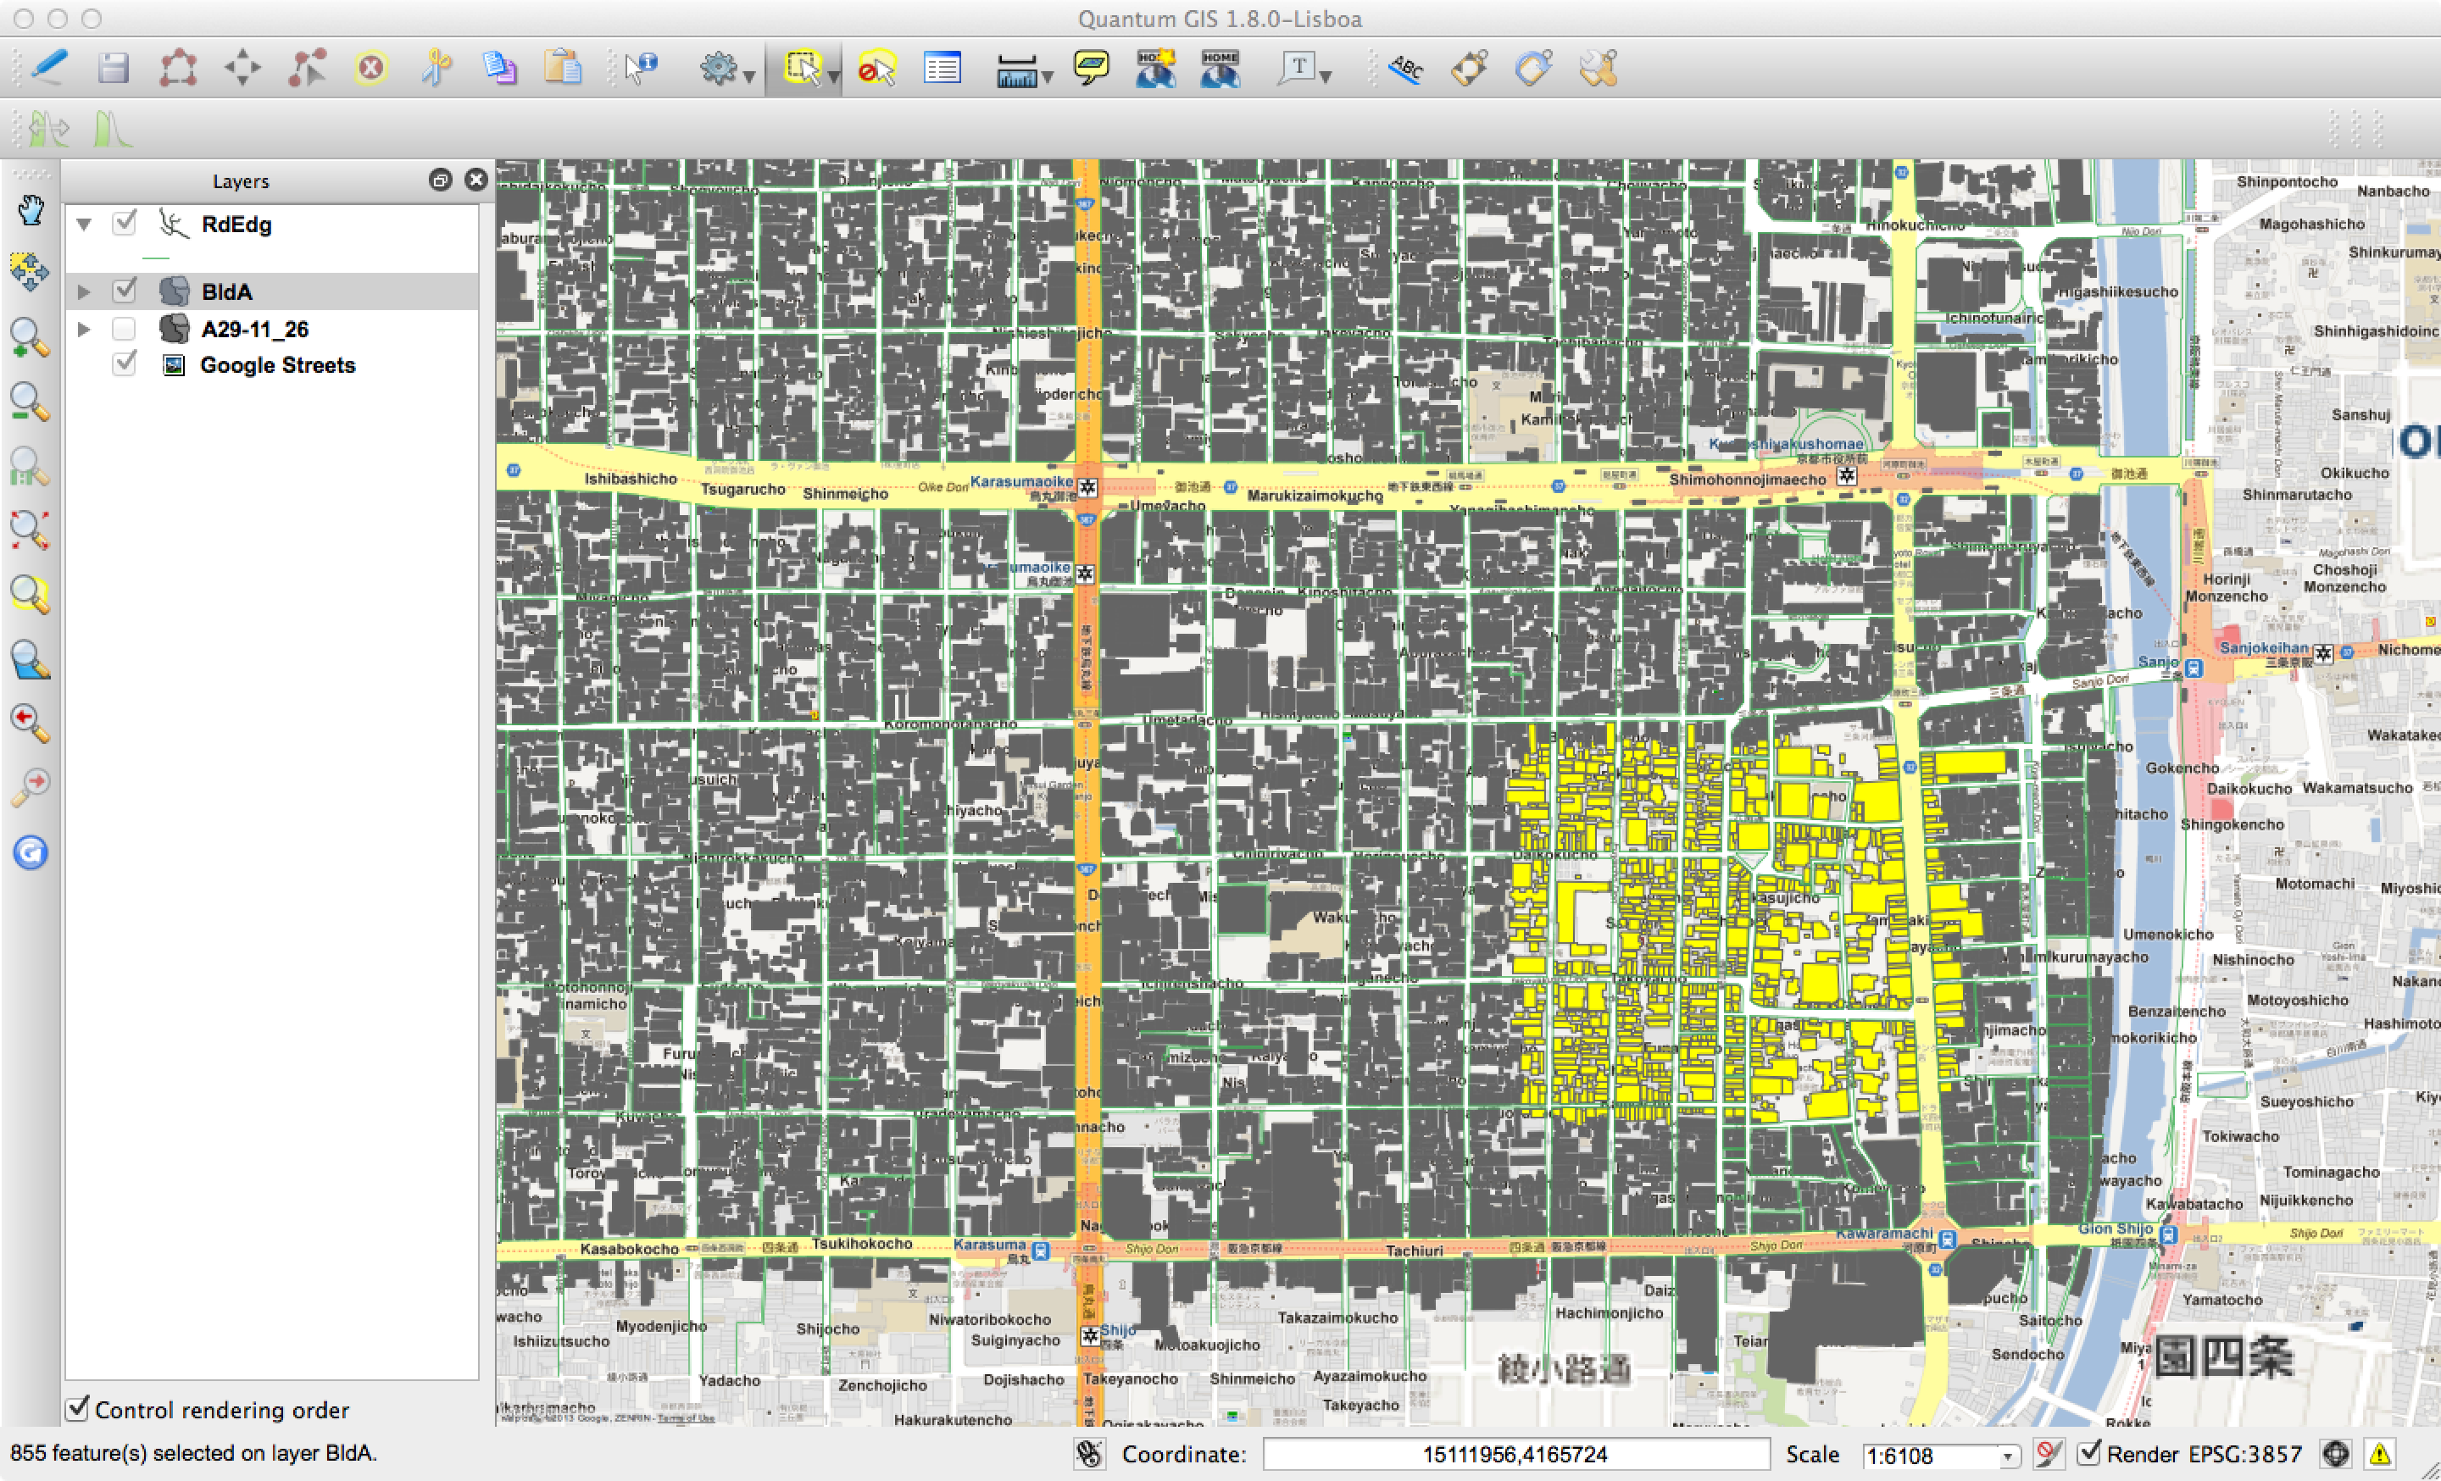The width and height of the screenshot is (2441, 1481).
Task: Toggle the Render checkbox in status bar
Action: tap(2088, 1452)
